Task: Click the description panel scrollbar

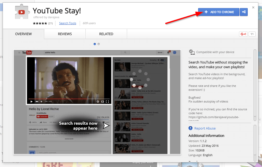Action: 255,85
